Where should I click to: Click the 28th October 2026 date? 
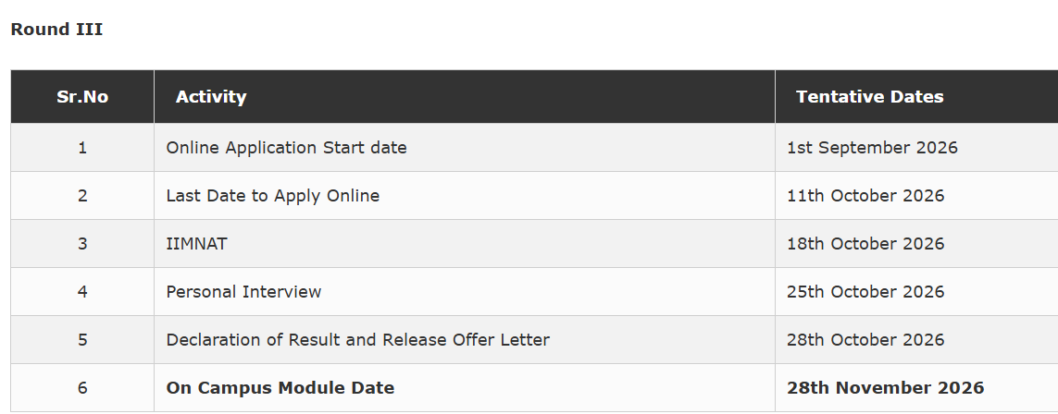pos(865,340)
